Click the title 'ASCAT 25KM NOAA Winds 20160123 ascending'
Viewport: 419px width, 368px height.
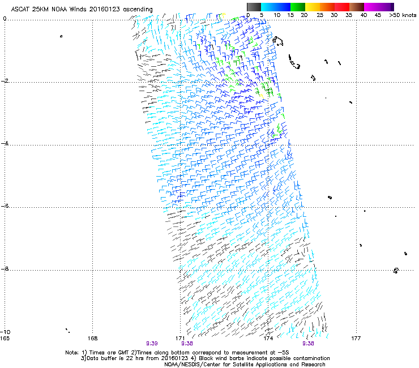(x=82, y=10)
